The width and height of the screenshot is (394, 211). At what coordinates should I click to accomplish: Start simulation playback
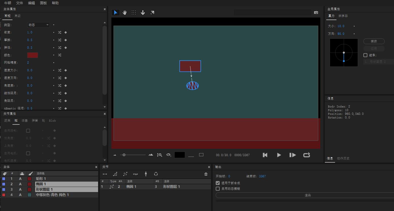coord(279,155)
